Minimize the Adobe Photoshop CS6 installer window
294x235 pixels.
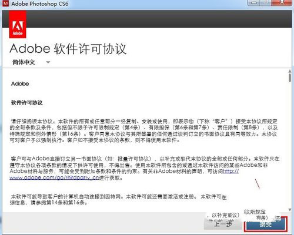pos(254,2)
